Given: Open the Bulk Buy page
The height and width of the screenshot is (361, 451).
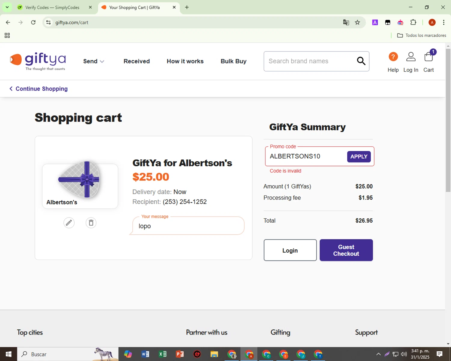Looking at the screenshot, I should [234, 61].
